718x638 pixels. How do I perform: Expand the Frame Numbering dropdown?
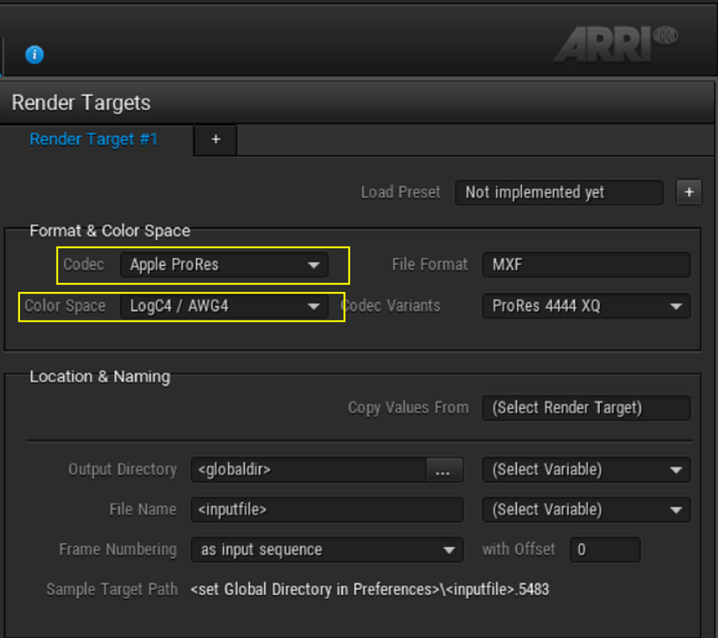click(x=327, y=549)
